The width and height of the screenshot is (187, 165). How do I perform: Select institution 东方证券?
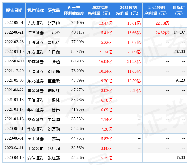pyautogui.click(x=36, y=52)
